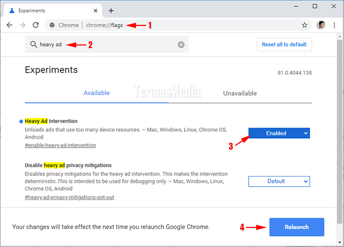The image size is (344, 247).
Task: Switch to the Available tab
Action: click(96, 93)
